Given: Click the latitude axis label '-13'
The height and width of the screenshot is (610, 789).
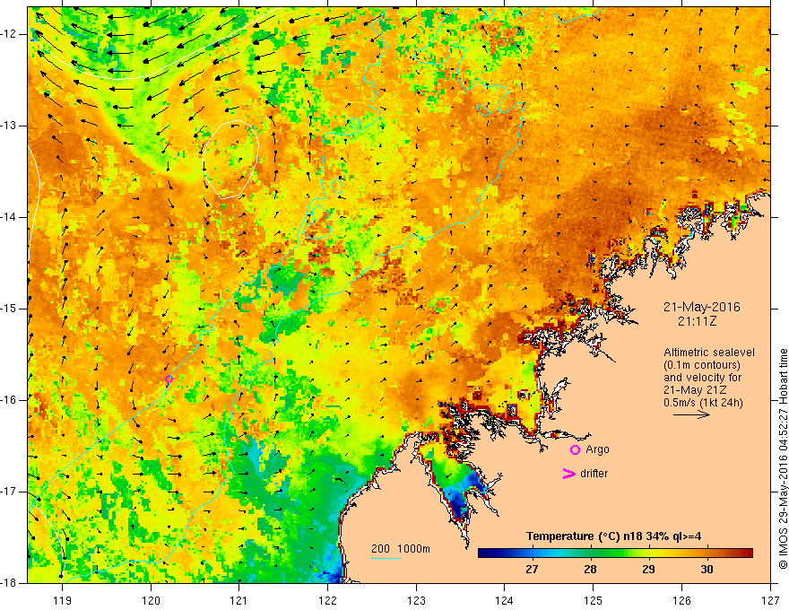Looking at the screenshot, I should click(x=10, y=126).
